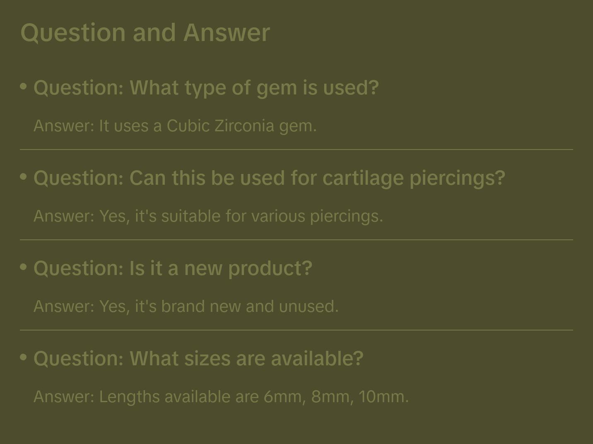Viewport: 593px width, 444px height.
Task: Click the bullet beside the cartilage piercings question
Action: click(24, 177)
